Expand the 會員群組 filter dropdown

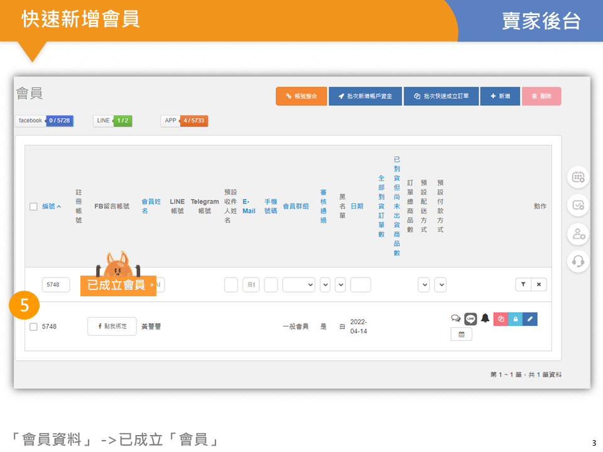pos(298,285)
